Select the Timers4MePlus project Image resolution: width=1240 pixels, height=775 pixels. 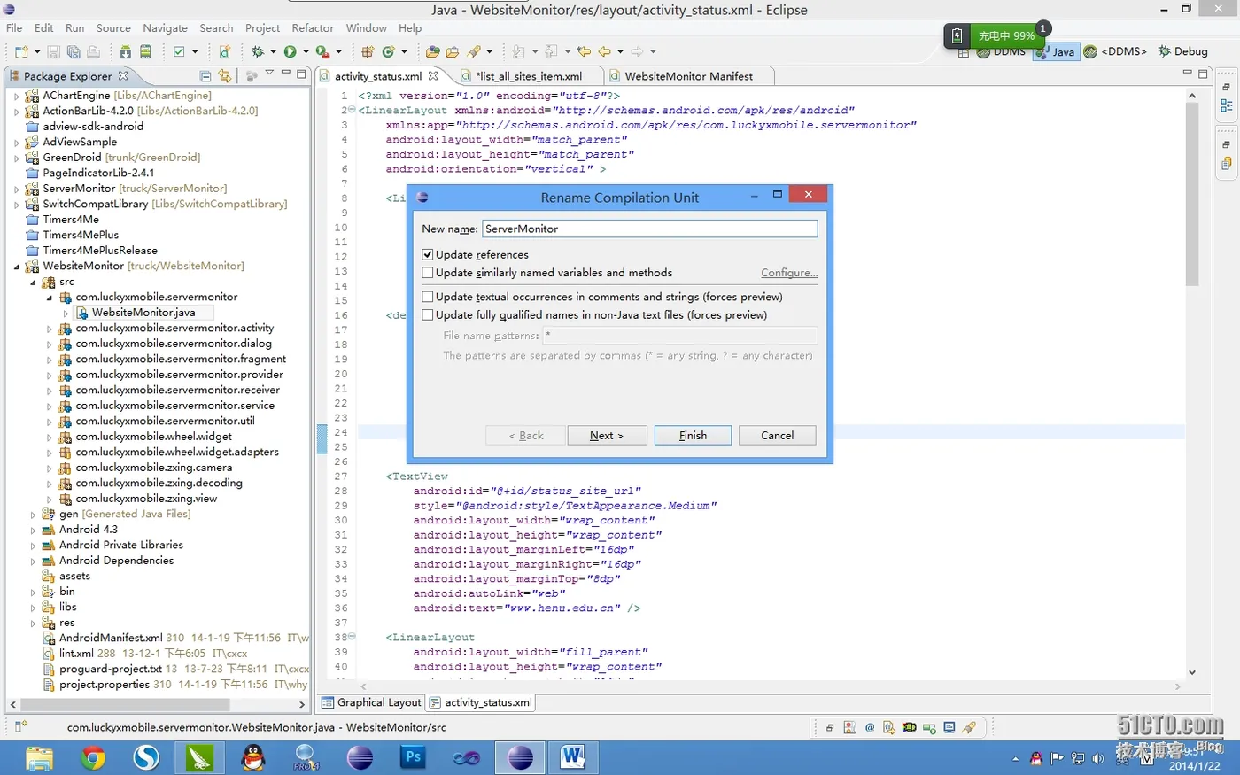pyautogui.click(x=81, y=235)
